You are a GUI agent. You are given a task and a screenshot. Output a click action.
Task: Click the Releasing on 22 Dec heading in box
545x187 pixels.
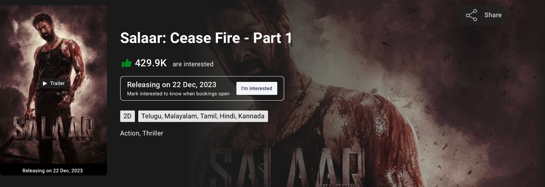pyautogui.click(x=171, y=85)
